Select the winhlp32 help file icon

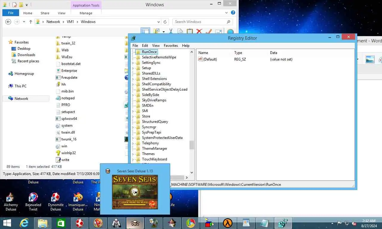point(58,153)
